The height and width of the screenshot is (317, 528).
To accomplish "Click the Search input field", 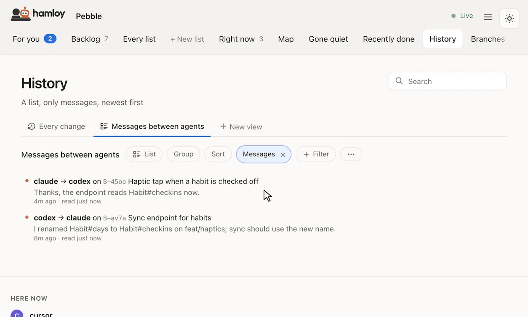I will click(447, 81).
